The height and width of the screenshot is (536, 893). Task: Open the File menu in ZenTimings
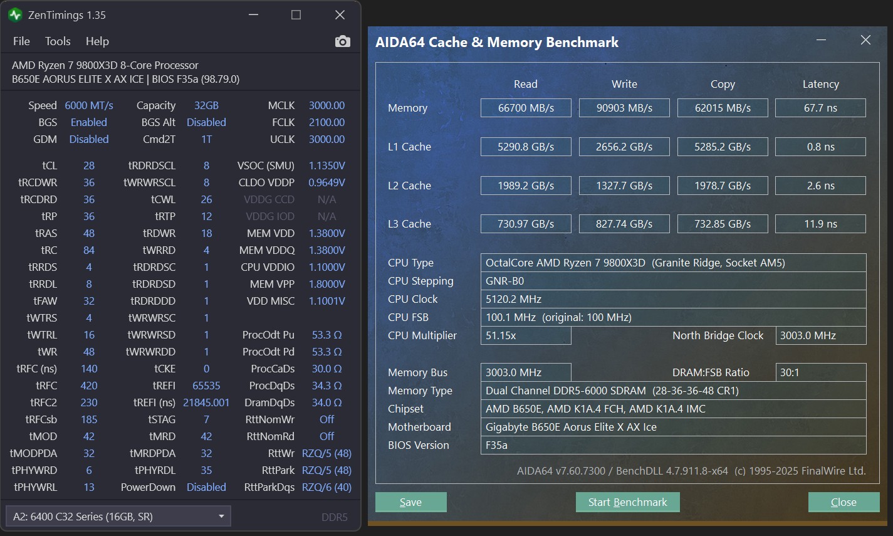click(21, 41)
